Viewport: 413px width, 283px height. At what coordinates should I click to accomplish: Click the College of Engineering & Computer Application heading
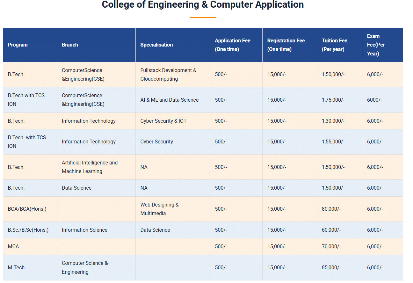[x=203, y=5]
